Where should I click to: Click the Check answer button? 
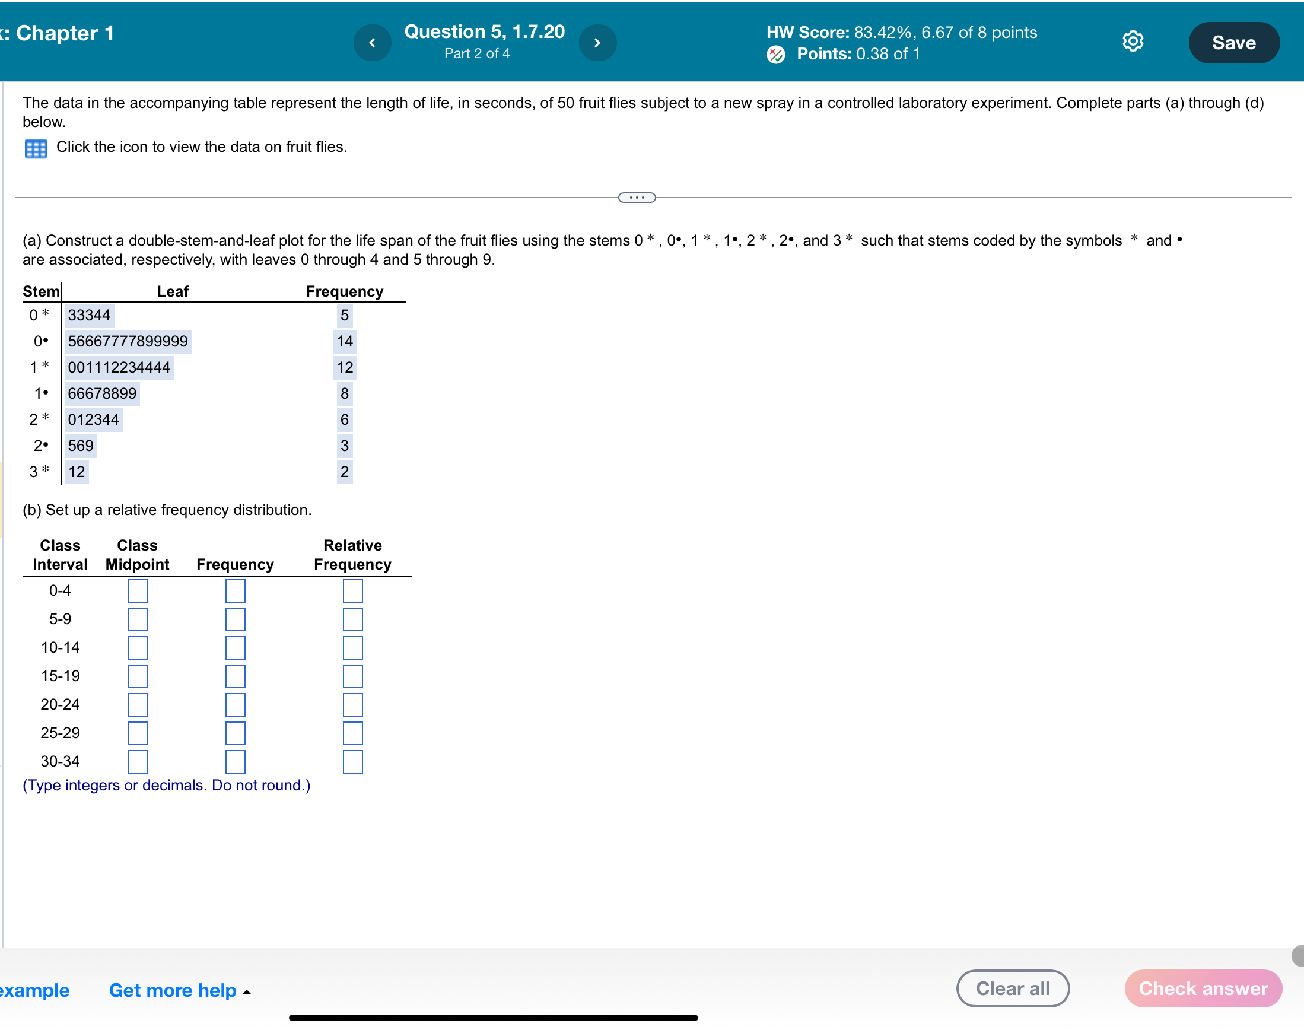coord(1203,988)
